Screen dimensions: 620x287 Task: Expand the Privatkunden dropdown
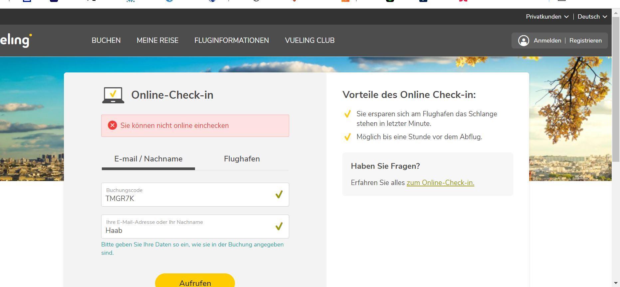(x=547, y=17)
